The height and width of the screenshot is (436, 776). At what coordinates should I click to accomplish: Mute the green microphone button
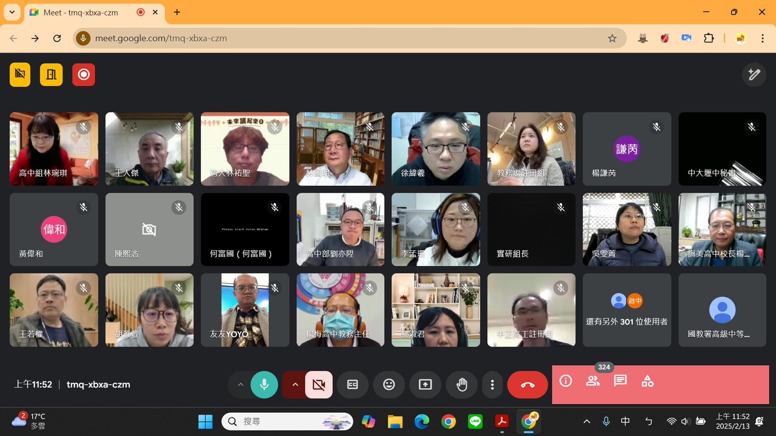[x=264, y=385]
